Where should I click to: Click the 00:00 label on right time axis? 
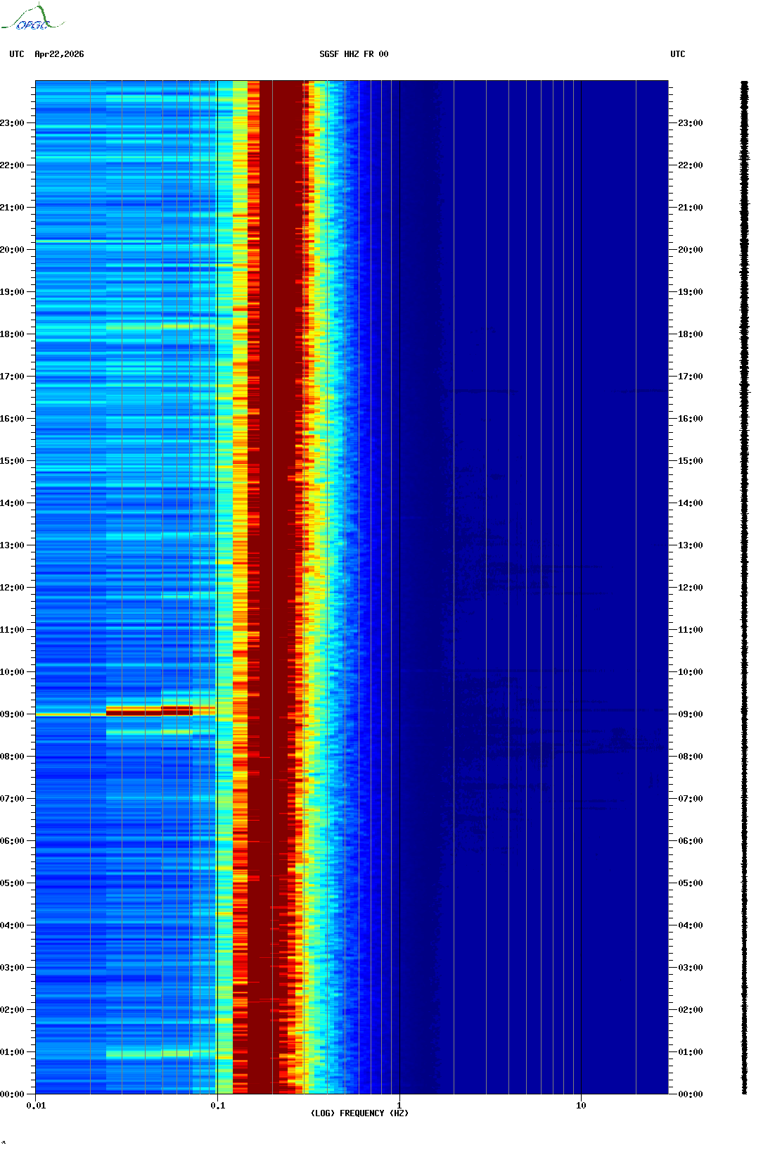690,1094
